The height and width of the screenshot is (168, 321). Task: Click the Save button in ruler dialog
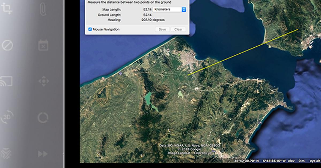tap(162, 29)
